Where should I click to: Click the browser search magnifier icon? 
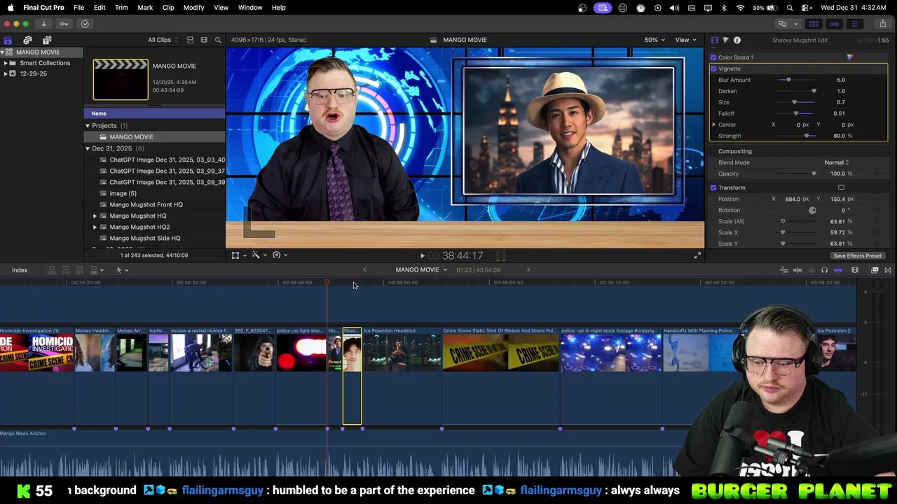218,40
